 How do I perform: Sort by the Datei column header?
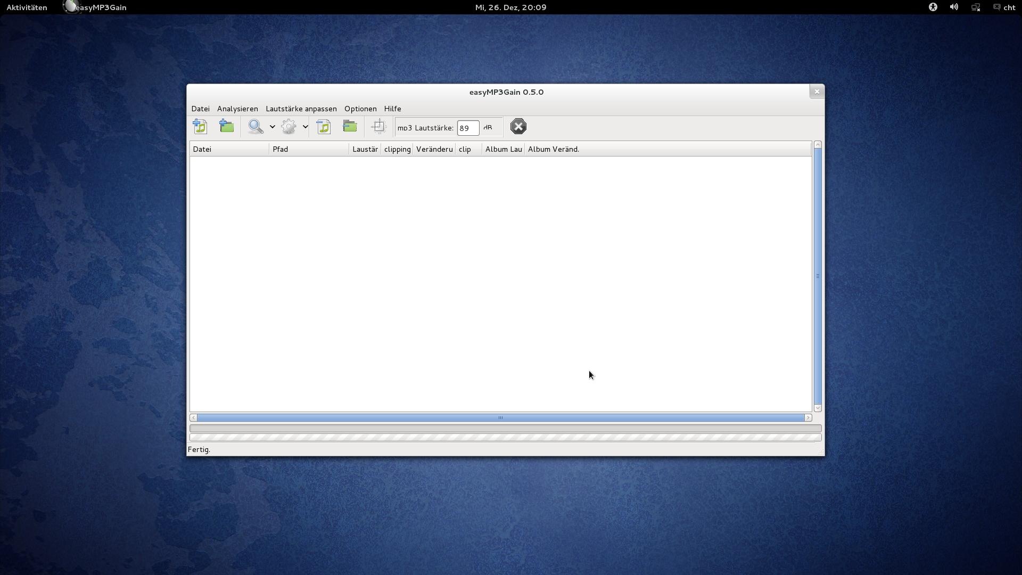(x=229, y=149)
